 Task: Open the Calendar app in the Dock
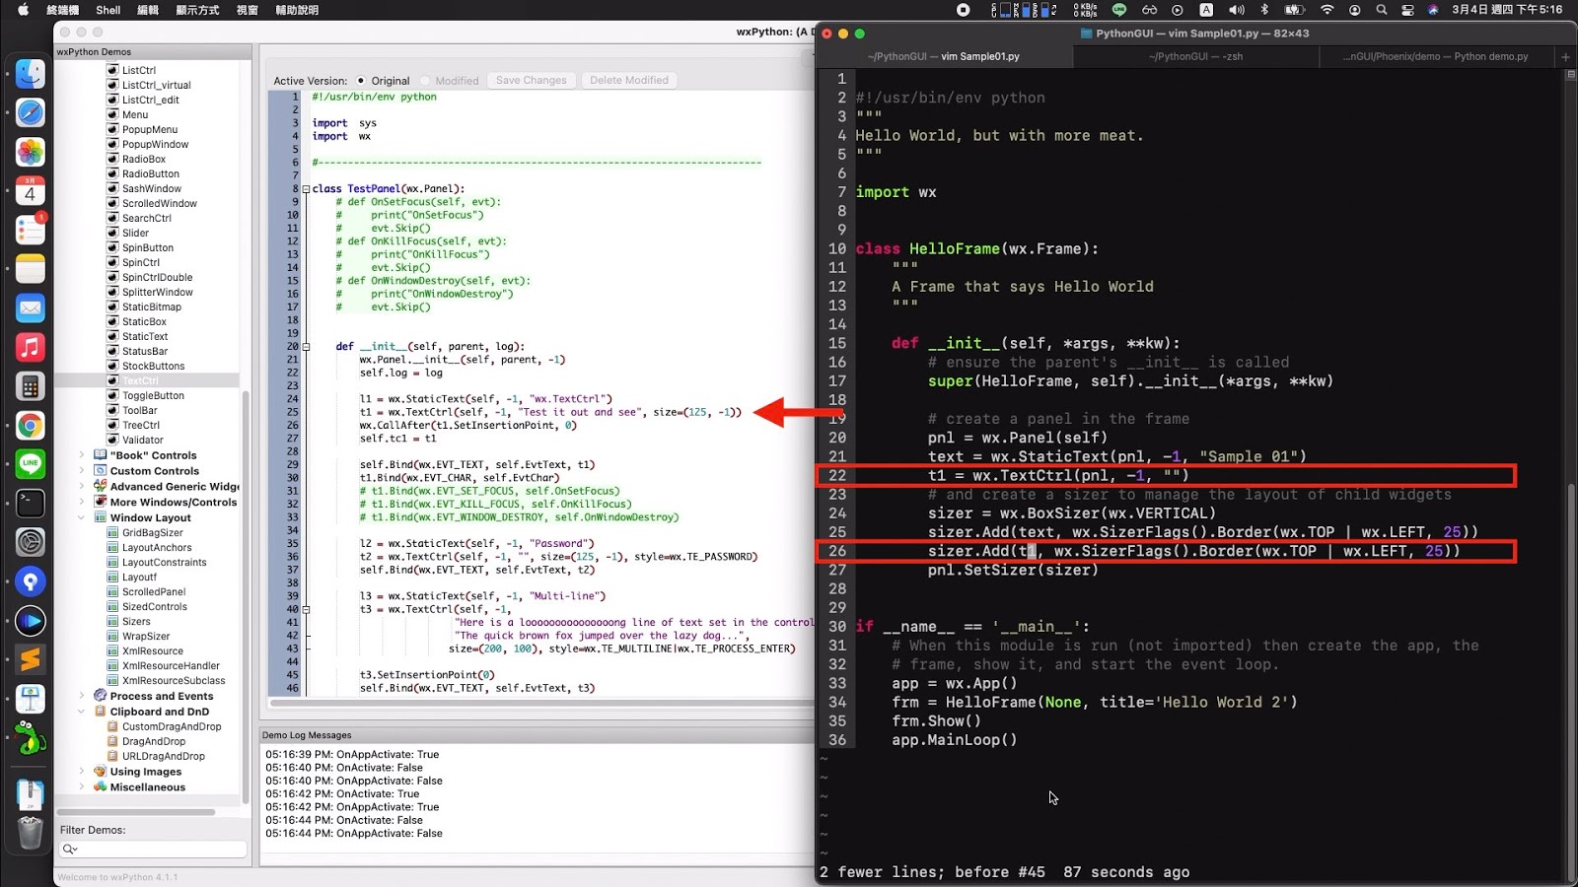coord(31,190)
